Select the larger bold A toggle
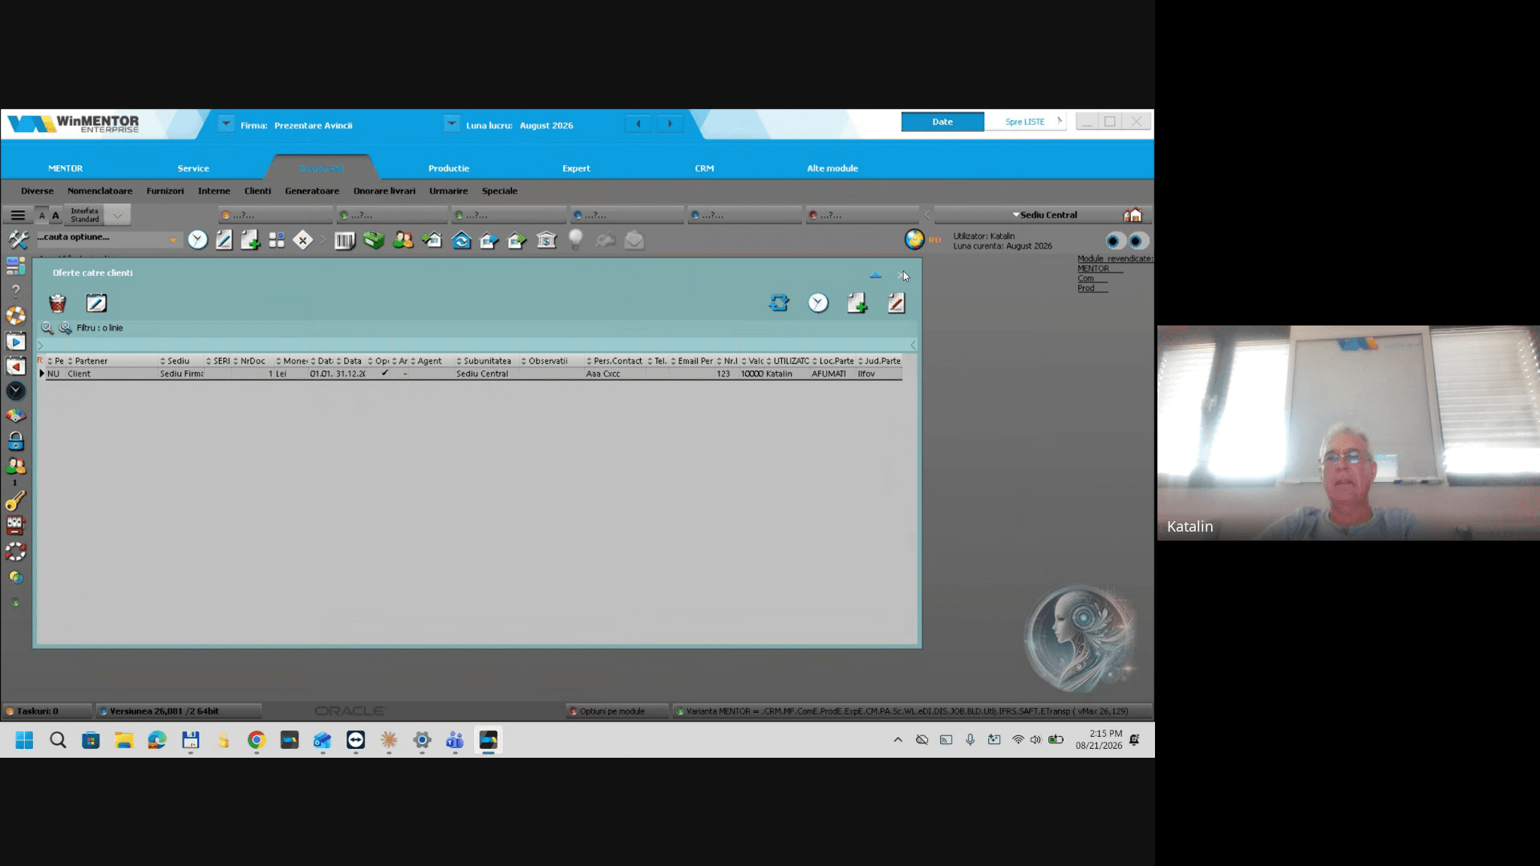 (55, 215)
